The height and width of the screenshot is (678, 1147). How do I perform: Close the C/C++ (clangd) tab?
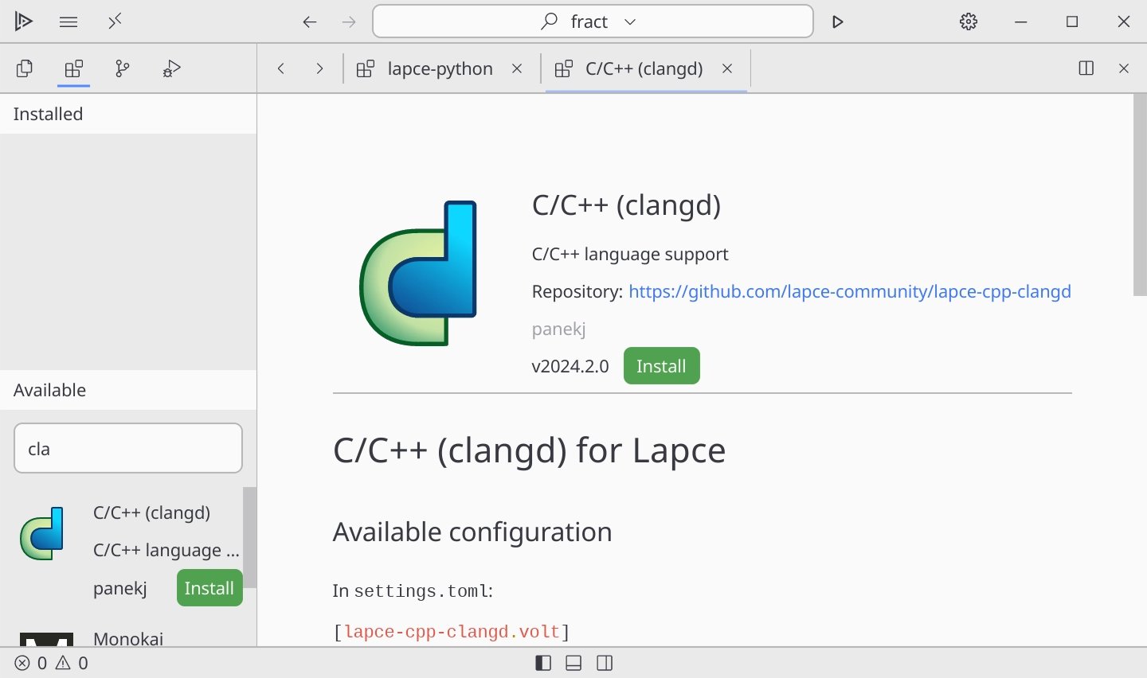coord(727,68)
